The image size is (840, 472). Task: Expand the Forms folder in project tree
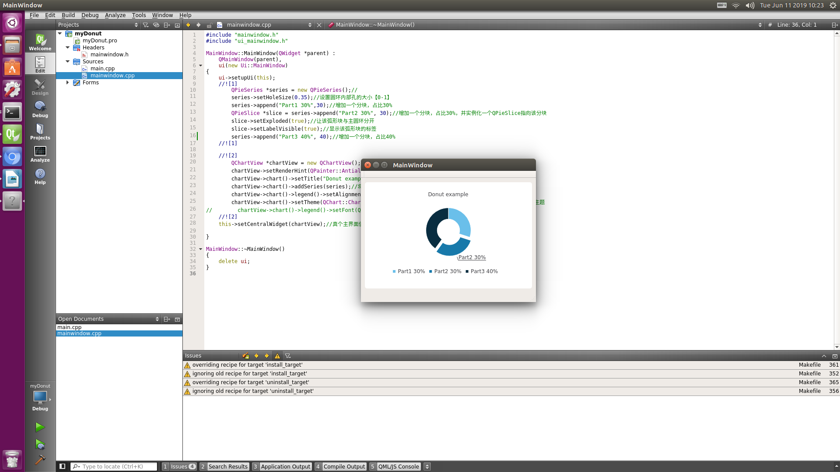tap(67, 83)
